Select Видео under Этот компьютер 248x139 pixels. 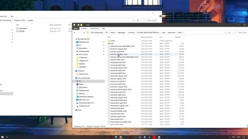[81, 84]
